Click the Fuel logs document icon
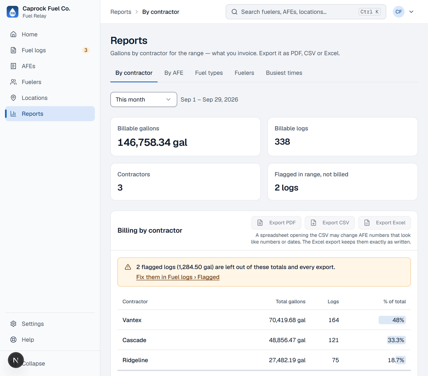Screen dimensions: 428x376 pyautogui.click(x=14, y=50)
